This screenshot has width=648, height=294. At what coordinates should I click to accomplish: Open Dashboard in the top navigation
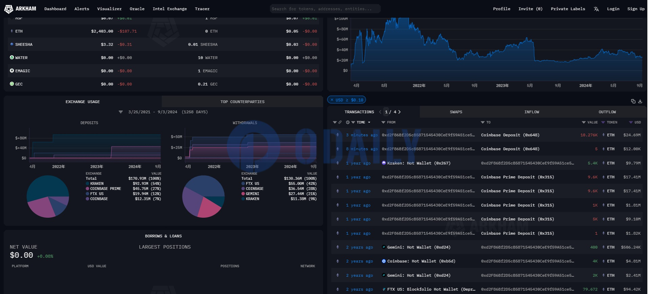[55, 9]
